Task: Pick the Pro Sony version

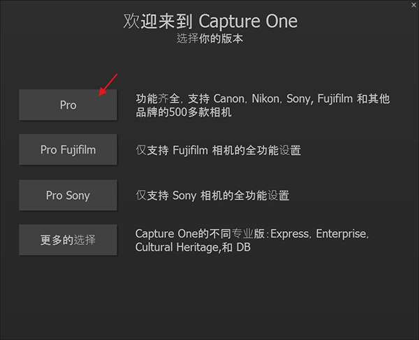Action: (68, 195)
